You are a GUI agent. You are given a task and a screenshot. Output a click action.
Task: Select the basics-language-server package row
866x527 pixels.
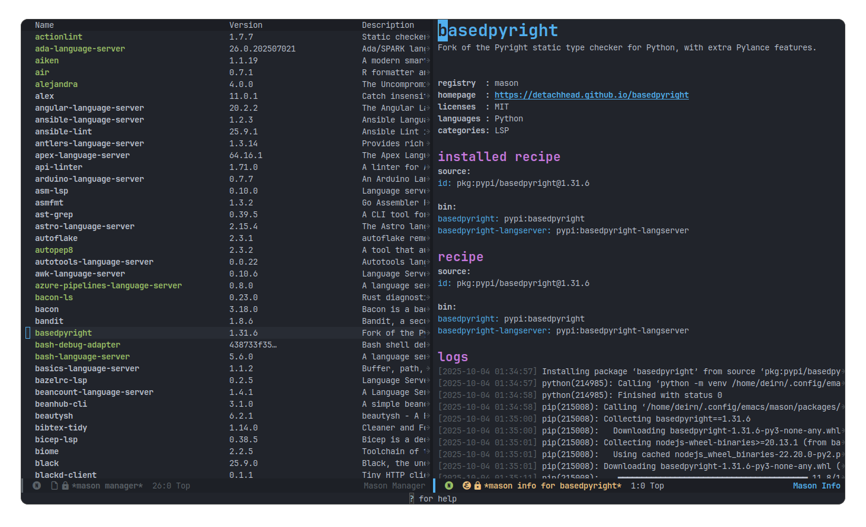[x=227, y=368]
